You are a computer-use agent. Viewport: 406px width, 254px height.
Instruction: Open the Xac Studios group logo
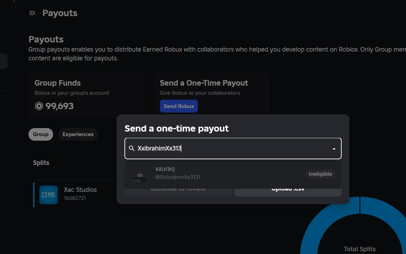pyautogui.click(x=49, y=195)
